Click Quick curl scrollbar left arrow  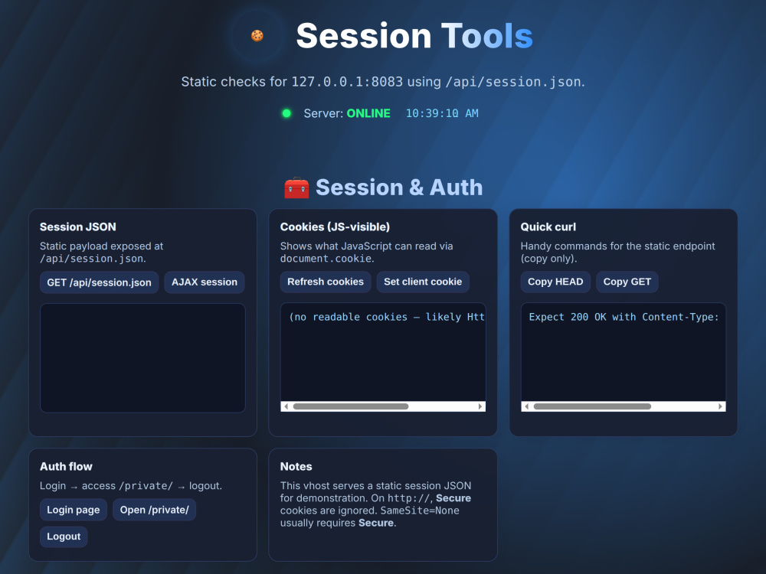point(526,406)
